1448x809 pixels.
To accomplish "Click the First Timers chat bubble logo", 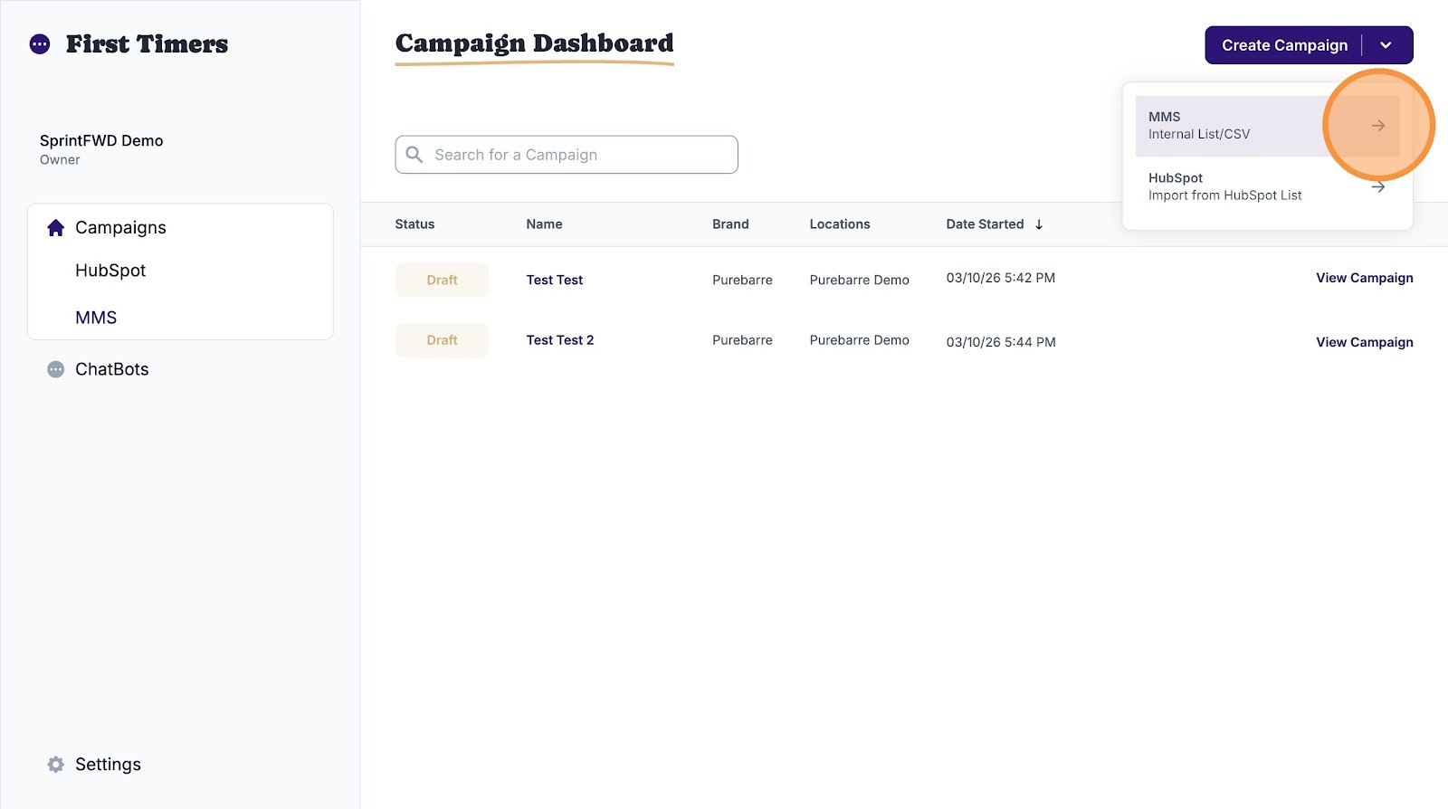I will tap(40, 44).
